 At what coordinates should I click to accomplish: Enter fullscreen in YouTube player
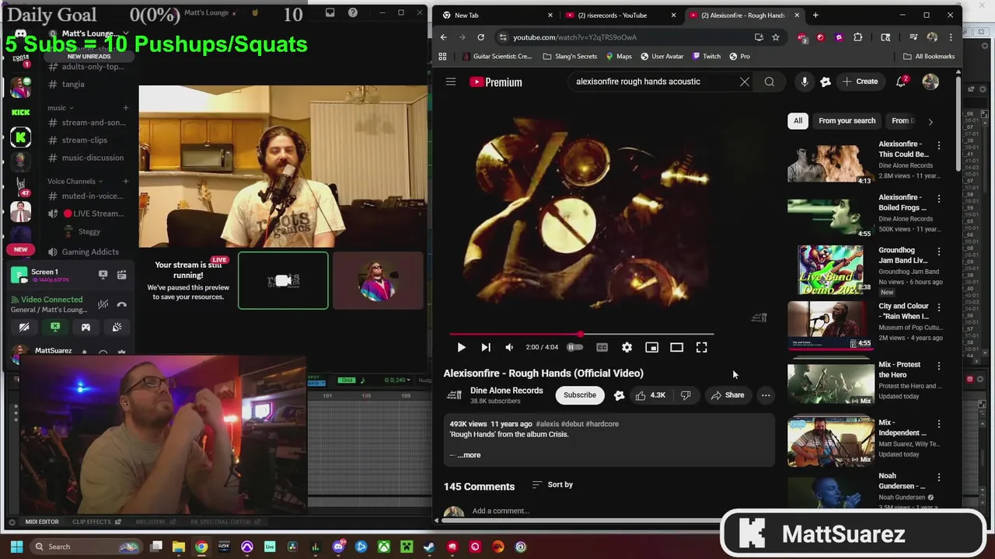701,348
